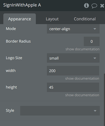
Task: Click the Style dropdown arrow
Action: [95, 111]
